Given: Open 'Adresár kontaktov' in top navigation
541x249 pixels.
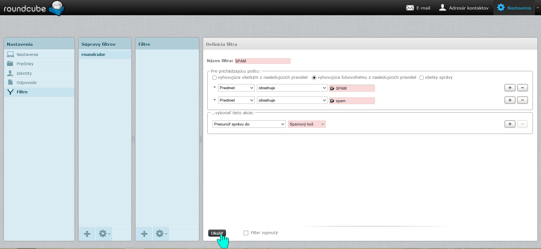Looking at the screenshot, I should click(464, 8).
